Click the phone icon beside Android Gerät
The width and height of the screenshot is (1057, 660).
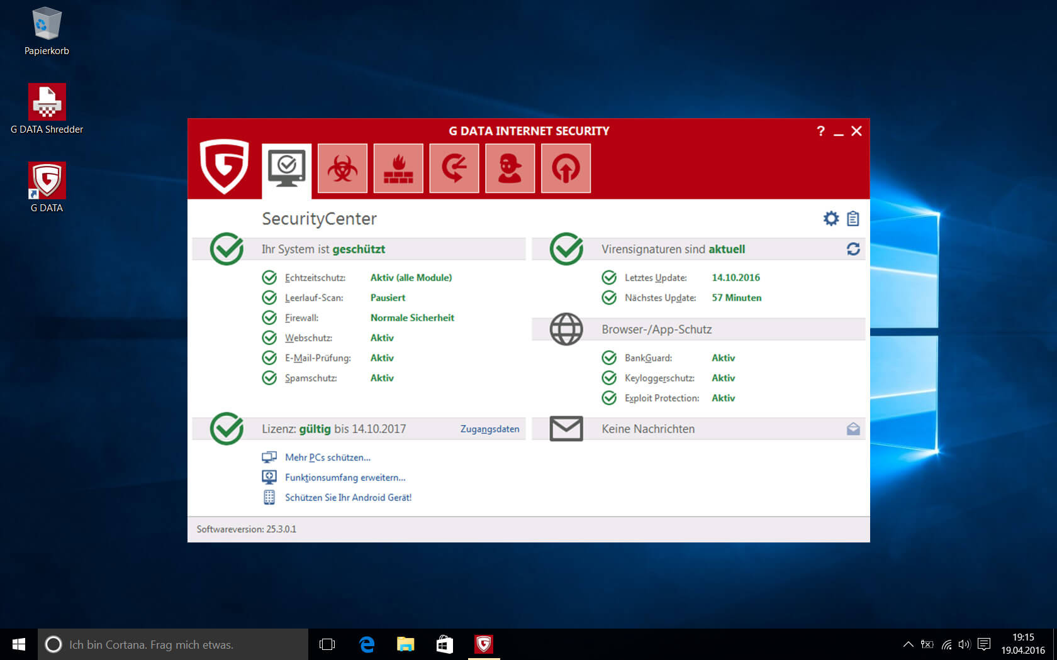point(269,497)
